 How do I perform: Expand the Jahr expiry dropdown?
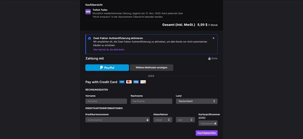tap(185, 120)
